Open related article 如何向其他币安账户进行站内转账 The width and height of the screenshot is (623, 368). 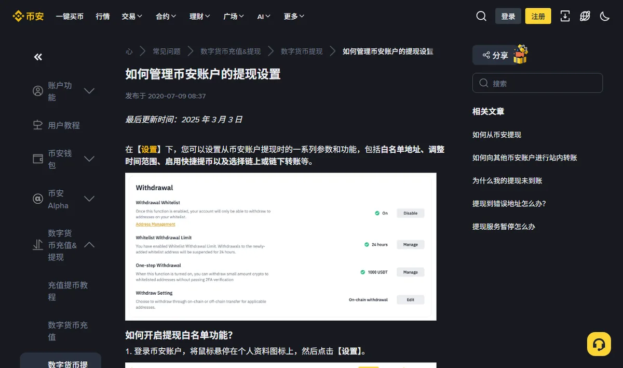pos(525,157)
